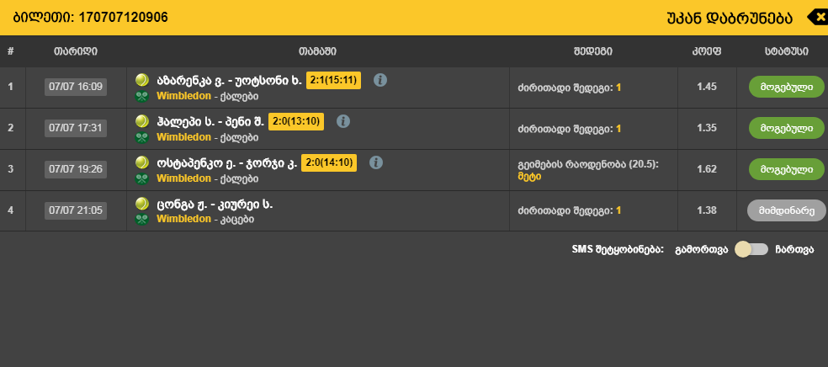This screenshot has height=367, width=828.
Task: Click tennis ball icon in აზარენკა ვ. row
Action: point(142,80)
